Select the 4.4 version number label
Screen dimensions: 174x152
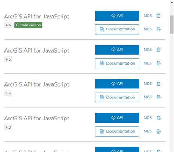tap(8, 93)
